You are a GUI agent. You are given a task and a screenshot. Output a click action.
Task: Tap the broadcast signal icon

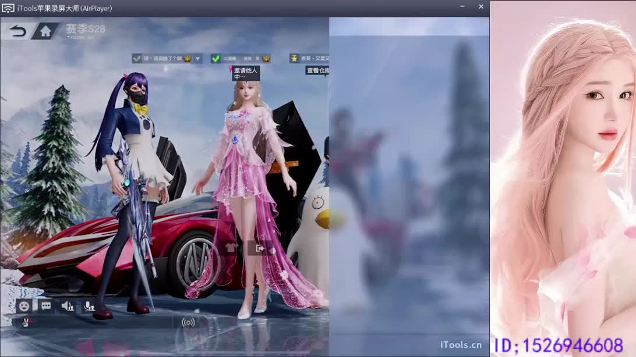tap(188, 323)
